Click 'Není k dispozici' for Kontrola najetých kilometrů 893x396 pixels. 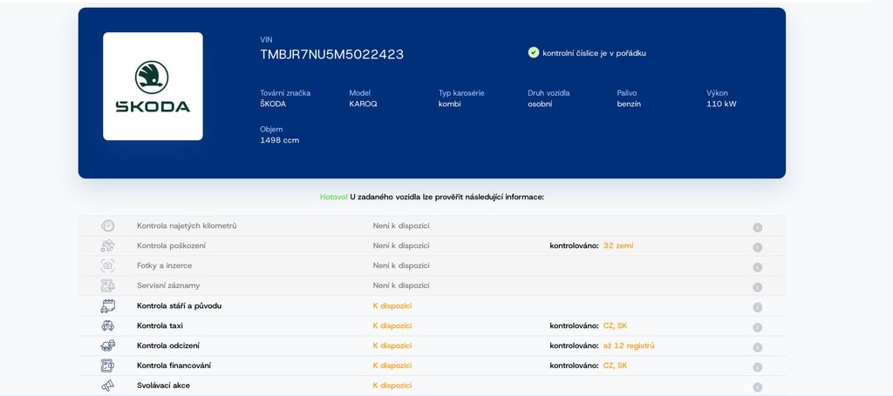pos(401,225)
